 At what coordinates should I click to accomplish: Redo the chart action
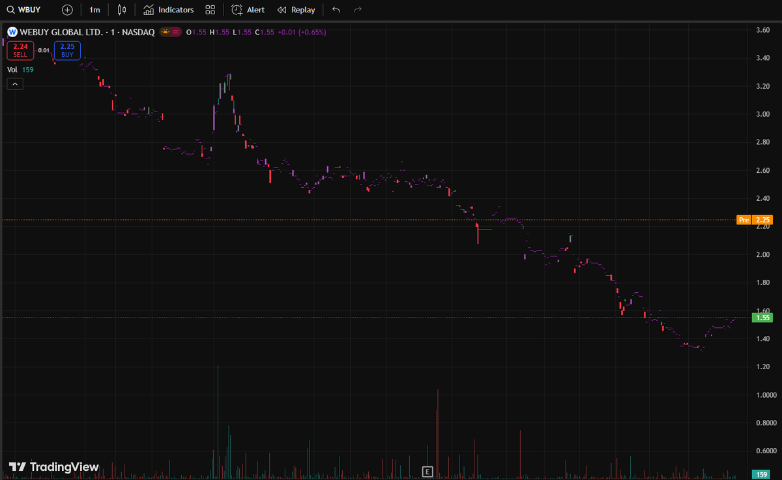point(357,10)
